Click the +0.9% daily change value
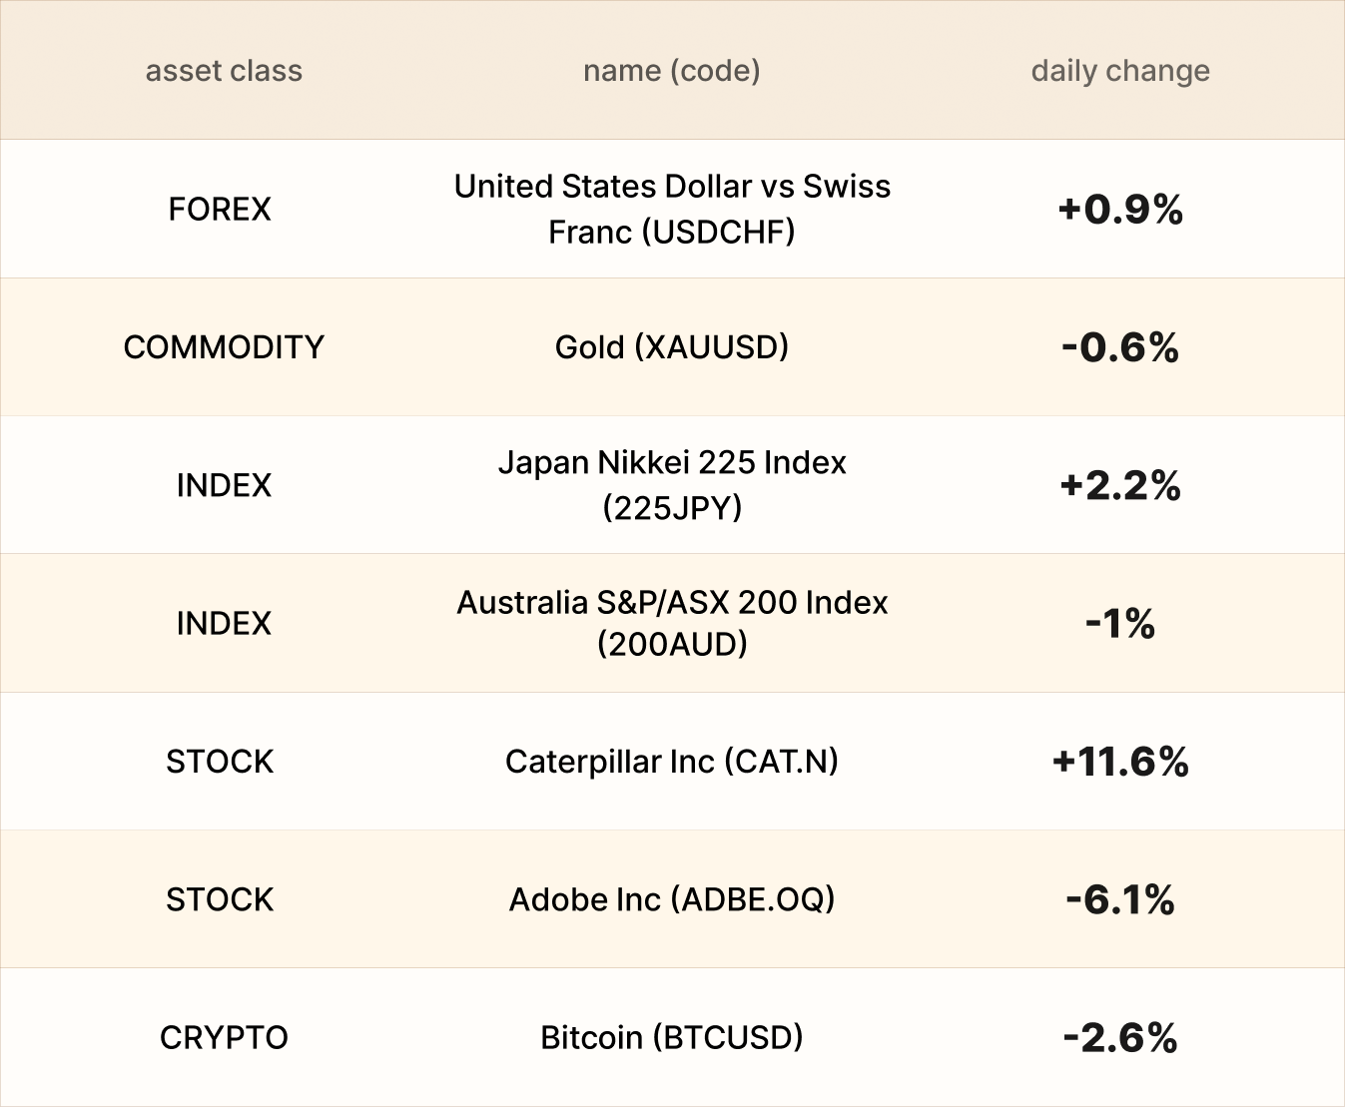Viewport: 1345px width, 1107px height. tap(1120, 210)
